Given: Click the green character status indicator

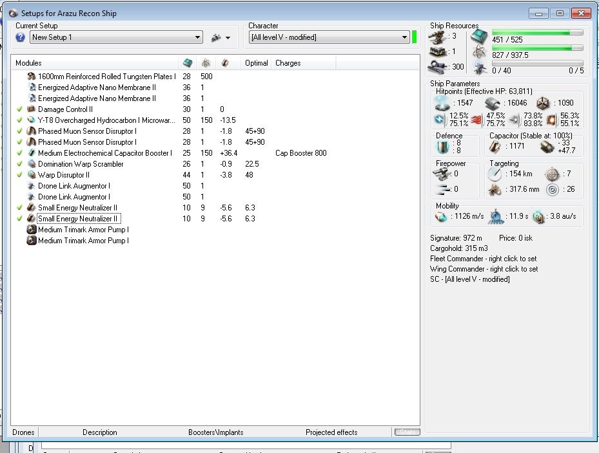Looking at the screenshot, I should pos(414,37).
